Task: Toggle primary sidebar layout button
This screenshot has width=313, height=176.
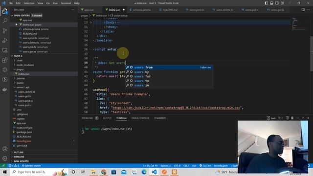Action: [266, 3]
